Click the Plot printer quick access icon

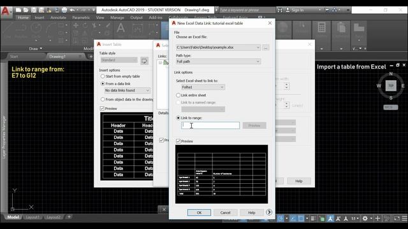pos(64,10)
